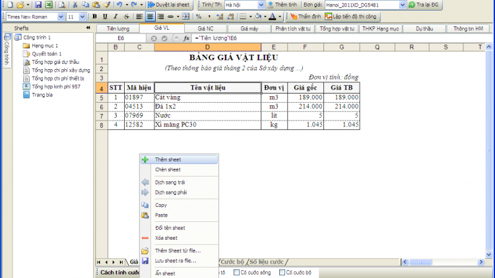This screenshot has width=495, height=278.
Task: Open Phân tích vật tư tab
Action: pyautogui.click(x=293, y=29)
